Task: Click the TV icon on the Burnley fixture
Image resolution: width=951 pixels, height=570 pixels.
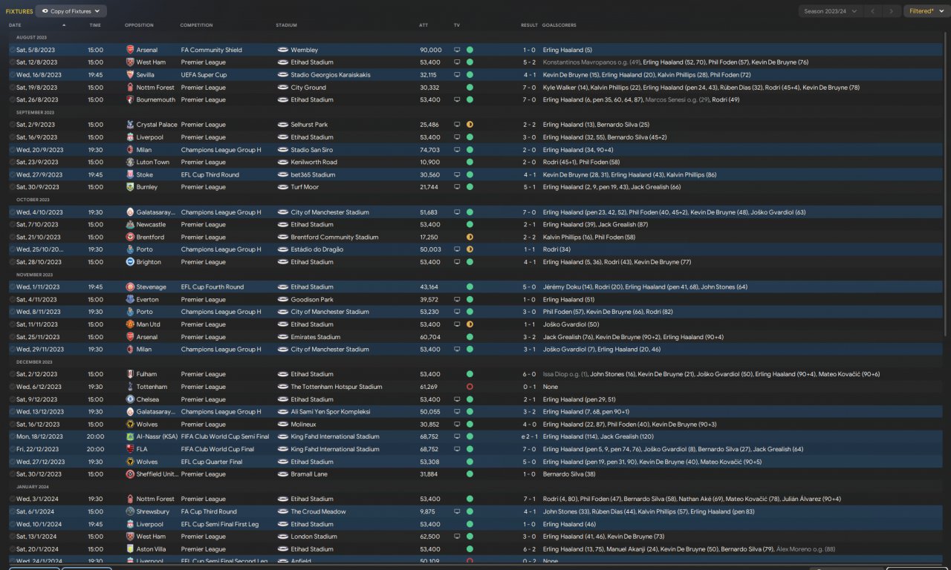Action: 457,187
